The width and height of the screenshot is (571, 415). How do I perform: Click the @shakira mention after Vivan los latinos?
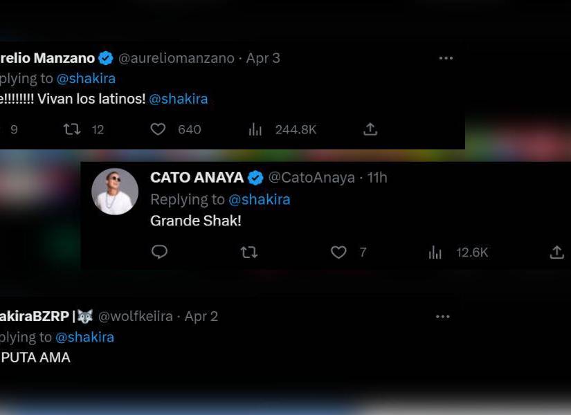click(179, 99)
